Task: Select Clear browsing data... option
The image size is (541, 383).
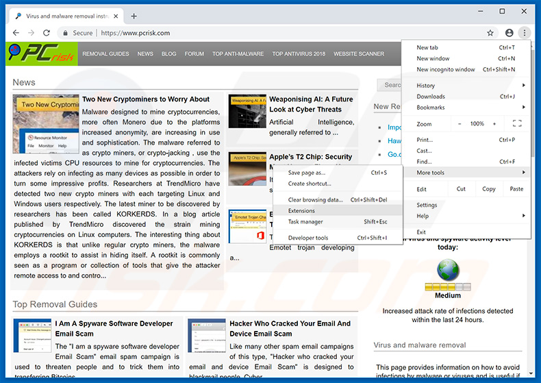Action: tap(338, 200)
